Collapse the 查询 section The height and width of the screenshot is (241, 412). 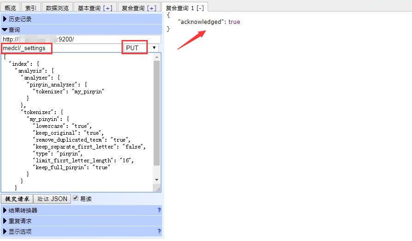tap(81, 30)
